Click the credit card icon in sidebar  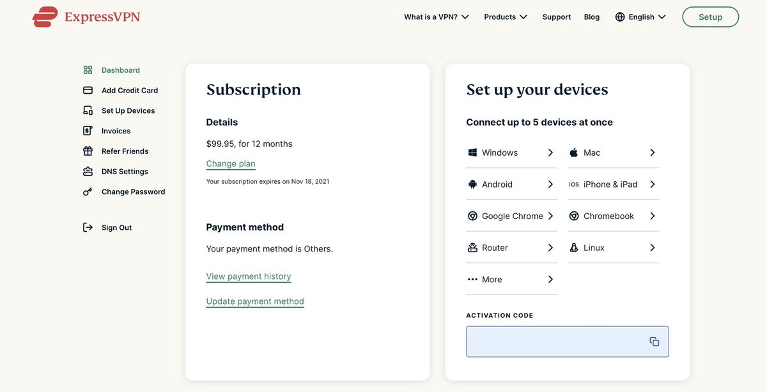point(88,91)
